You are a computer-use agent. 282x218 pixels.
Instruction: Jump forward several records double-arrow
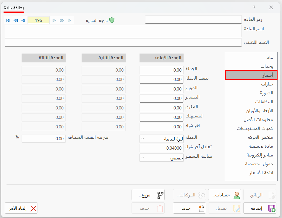point(62,20)
